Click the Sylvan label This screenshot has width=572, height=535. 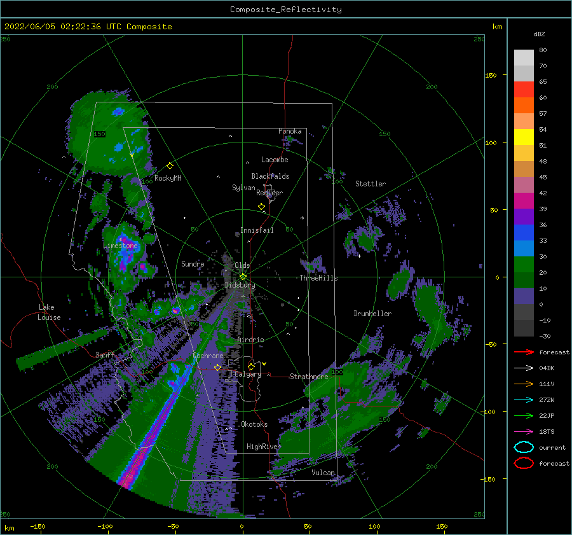point(243,188)
